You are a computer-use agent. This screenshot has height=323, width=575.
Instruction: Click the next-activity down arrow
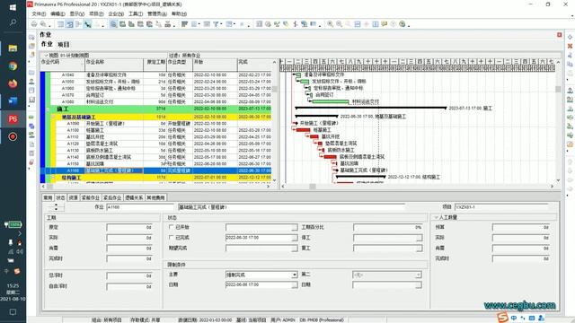[x=56, y=209]
